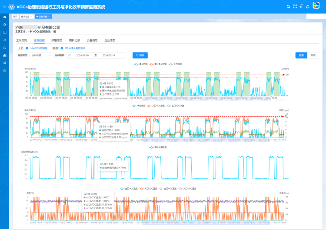Select the 1#VOC治理设施 process radio button
Screen dimensions: 326x230
[27, 48]
